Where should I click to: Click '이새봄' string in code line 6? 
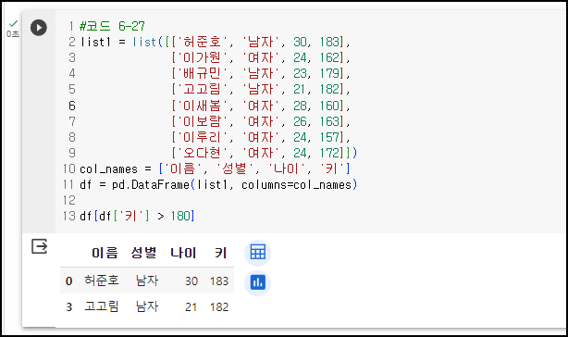(x=203, y=106)
